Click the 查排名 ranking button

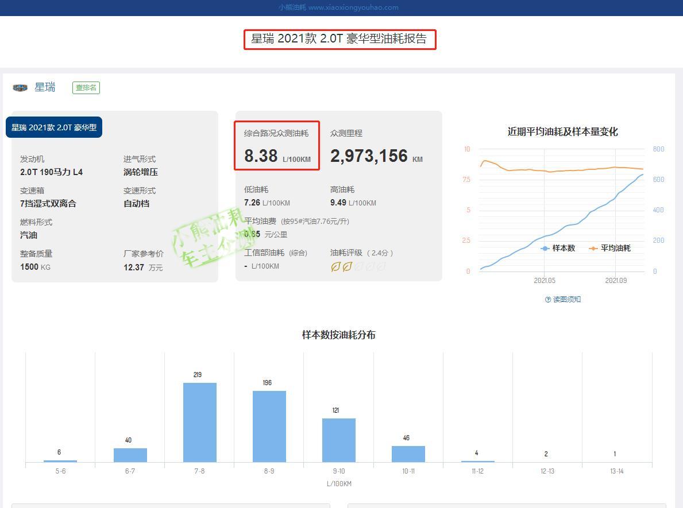pos(86,87)
